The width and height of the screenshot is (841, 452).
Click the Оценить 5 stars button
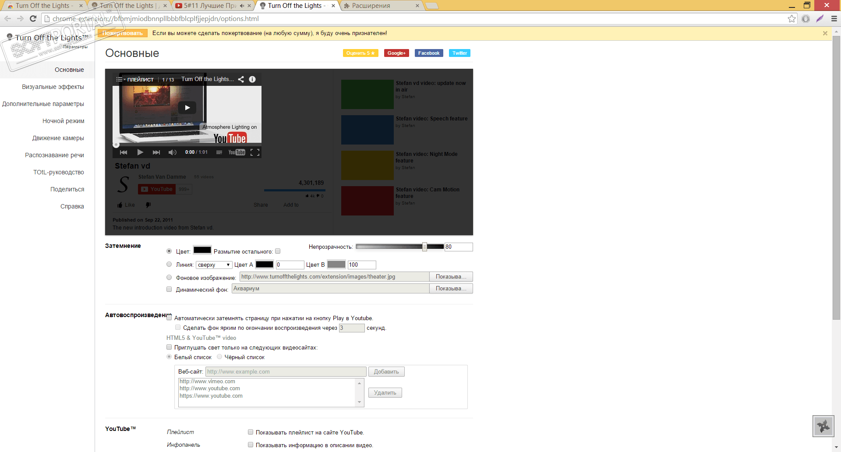360,53
